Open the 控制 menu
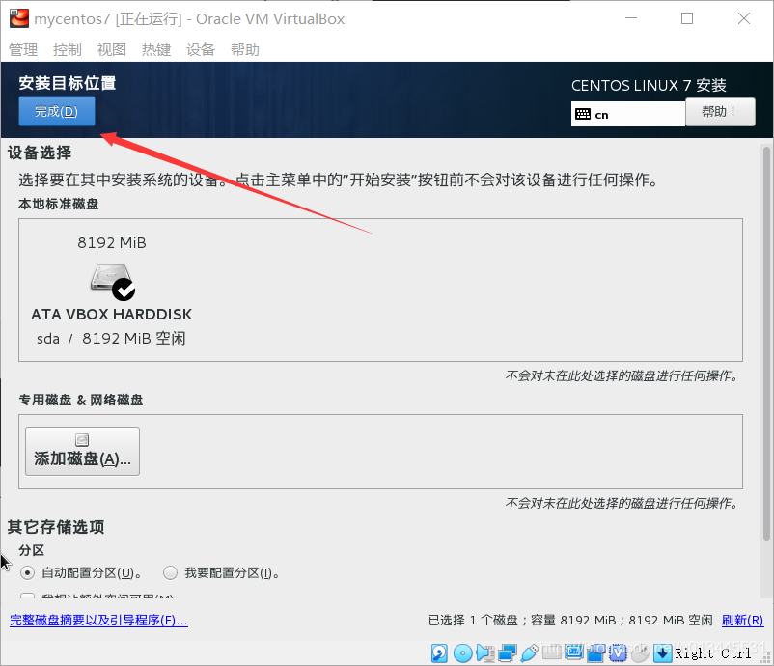774x666 pixels. (x=68, y=49)
